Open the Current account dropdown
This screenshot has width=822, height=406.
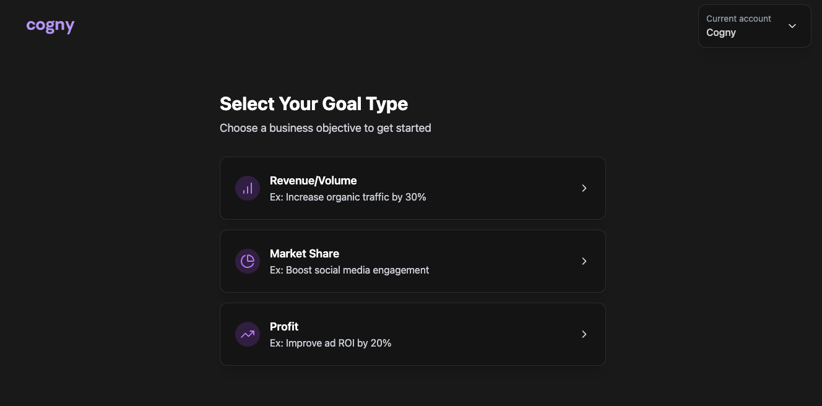754,26
